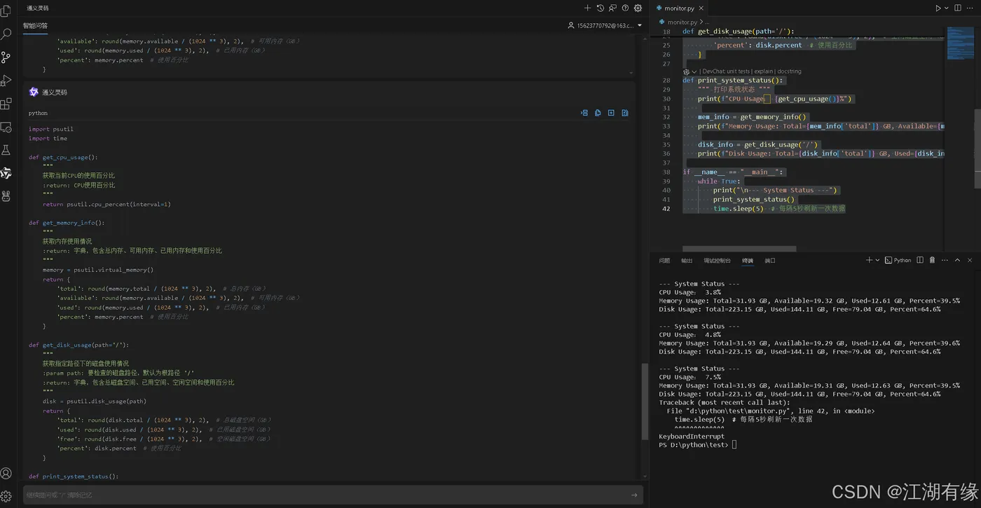This screenshot has width=981, height=508.
Task: Click 'time.sleep(5)' on editor line 42
Action: 739,209
